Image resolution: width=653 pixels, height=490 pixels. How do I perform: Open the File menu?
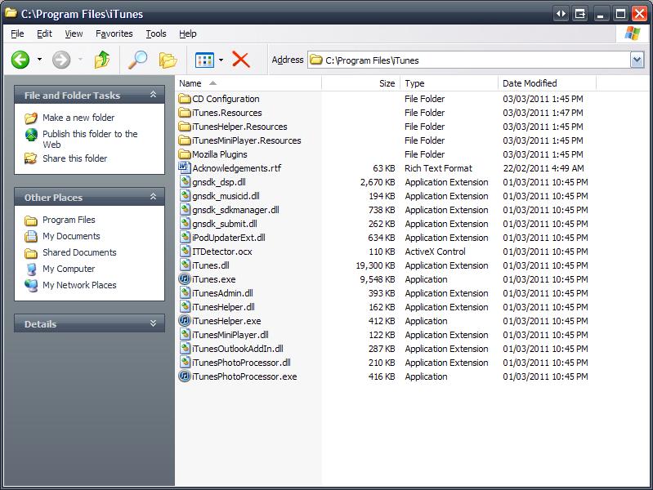click(x=17, y=33)
